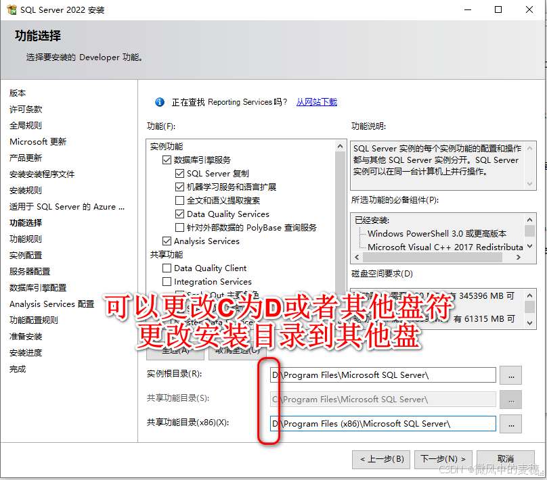547x480 pixels.
Task: Select 安装规则 step in sidebar
Action: (26, 191)
